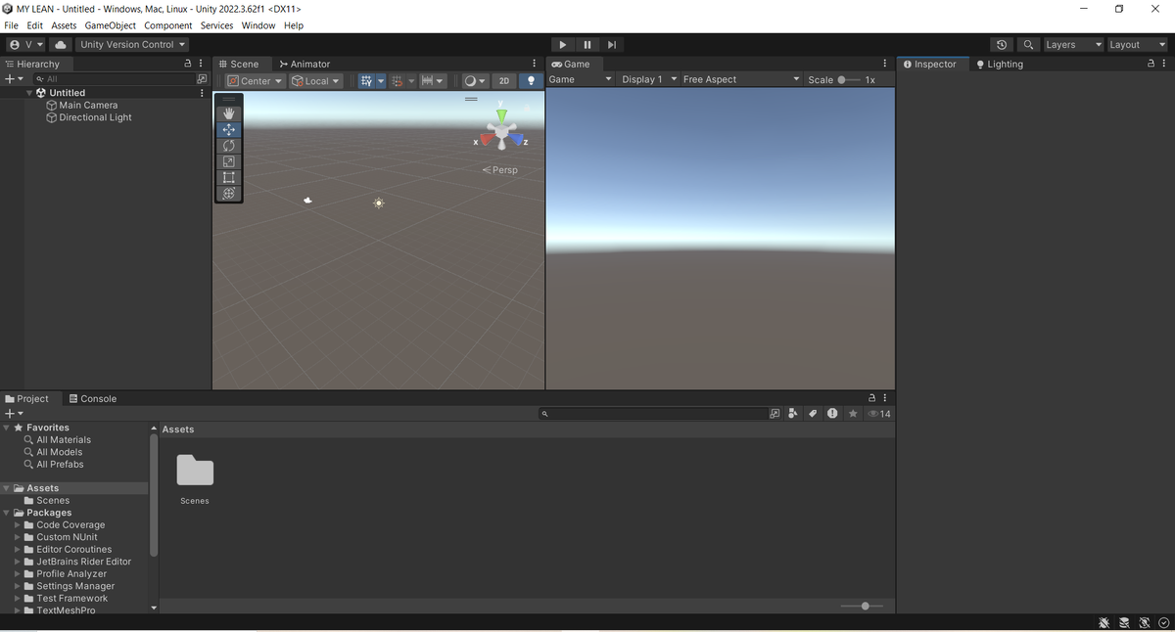
Task: Open Undo History icon in top toolbar
Action: coord(1002,44)
